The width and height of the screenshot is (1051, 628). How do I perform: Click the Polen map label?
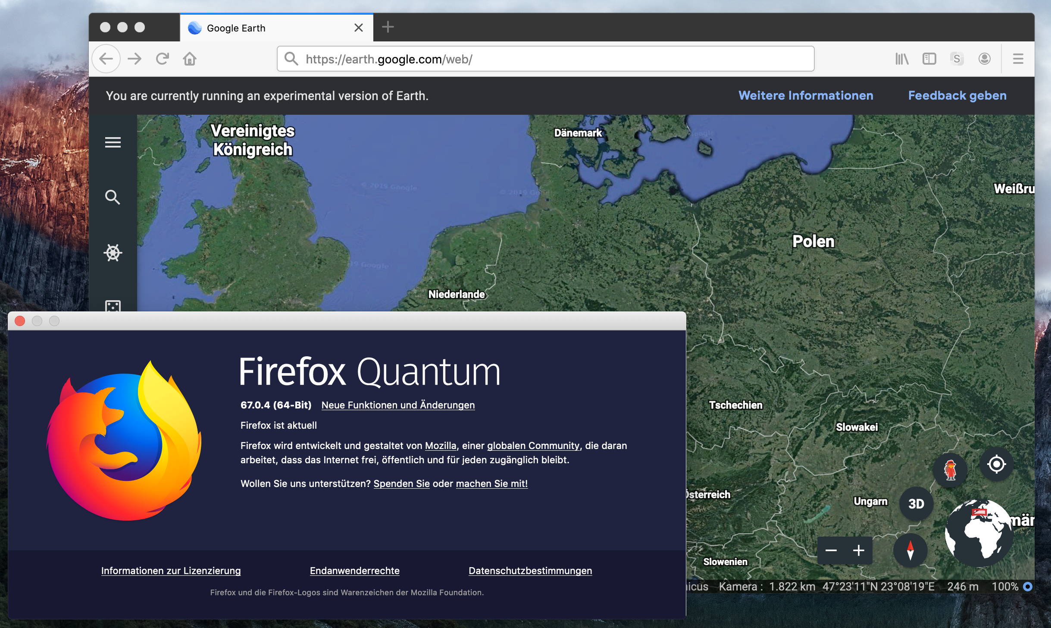[x=813, y=242]
